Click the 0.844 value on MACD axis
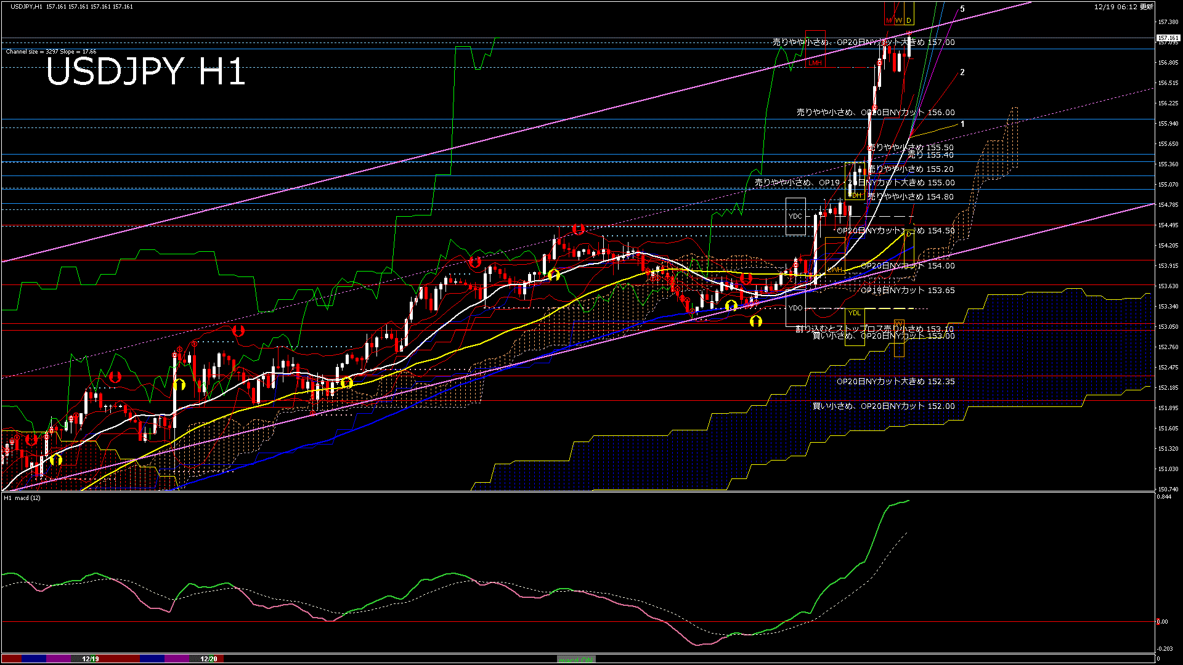 click(x=1163, y=498)
